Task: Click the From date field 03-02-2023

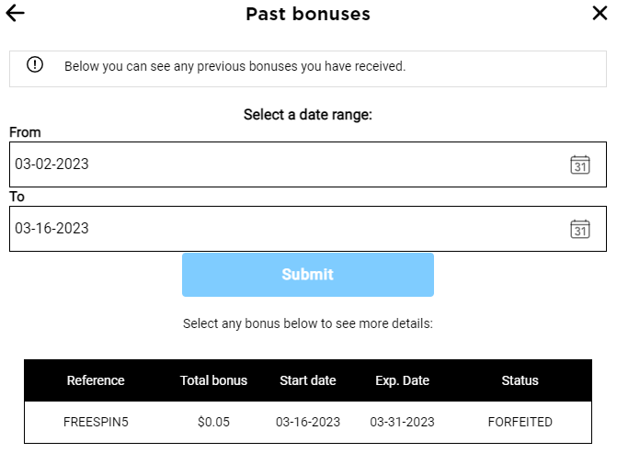Action: tap(308, 164)
